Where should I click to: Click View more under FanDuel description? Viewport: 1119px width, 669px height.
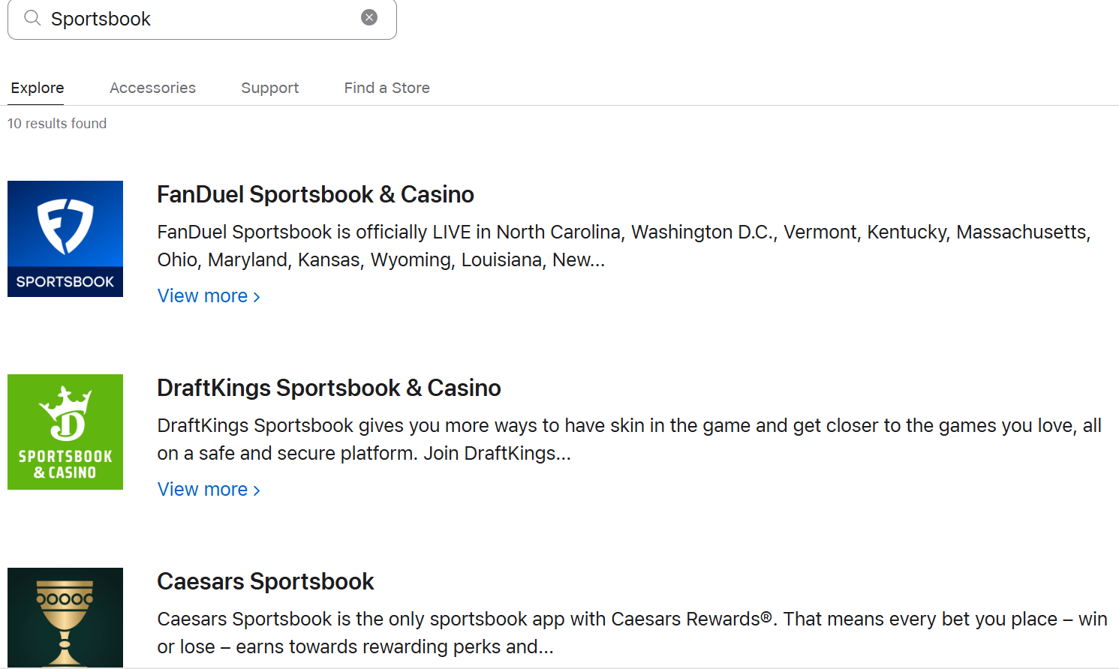tap(203, 296)
